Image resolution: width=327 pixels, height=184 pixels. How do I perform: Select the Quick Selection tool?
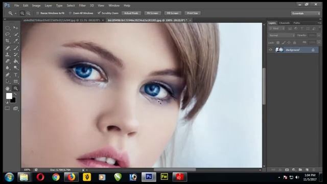pos(16,34)
